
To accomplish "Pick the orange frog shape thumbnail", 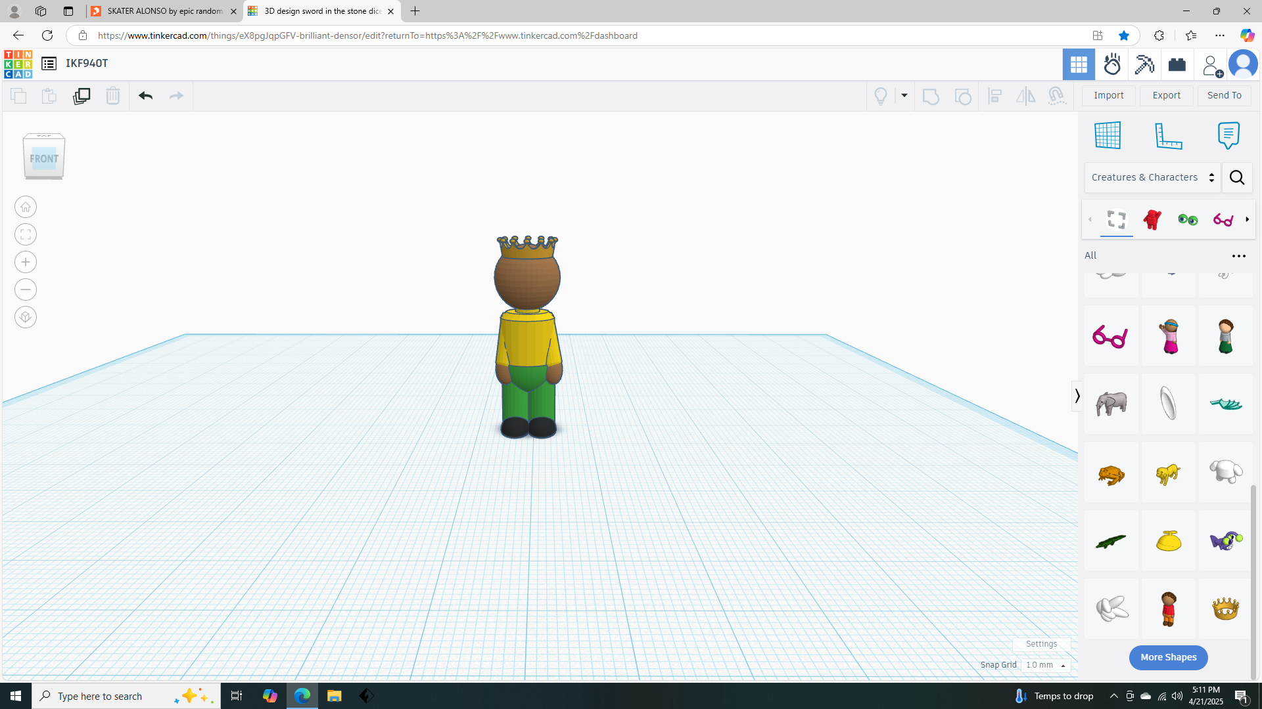I will (1111, 473).
